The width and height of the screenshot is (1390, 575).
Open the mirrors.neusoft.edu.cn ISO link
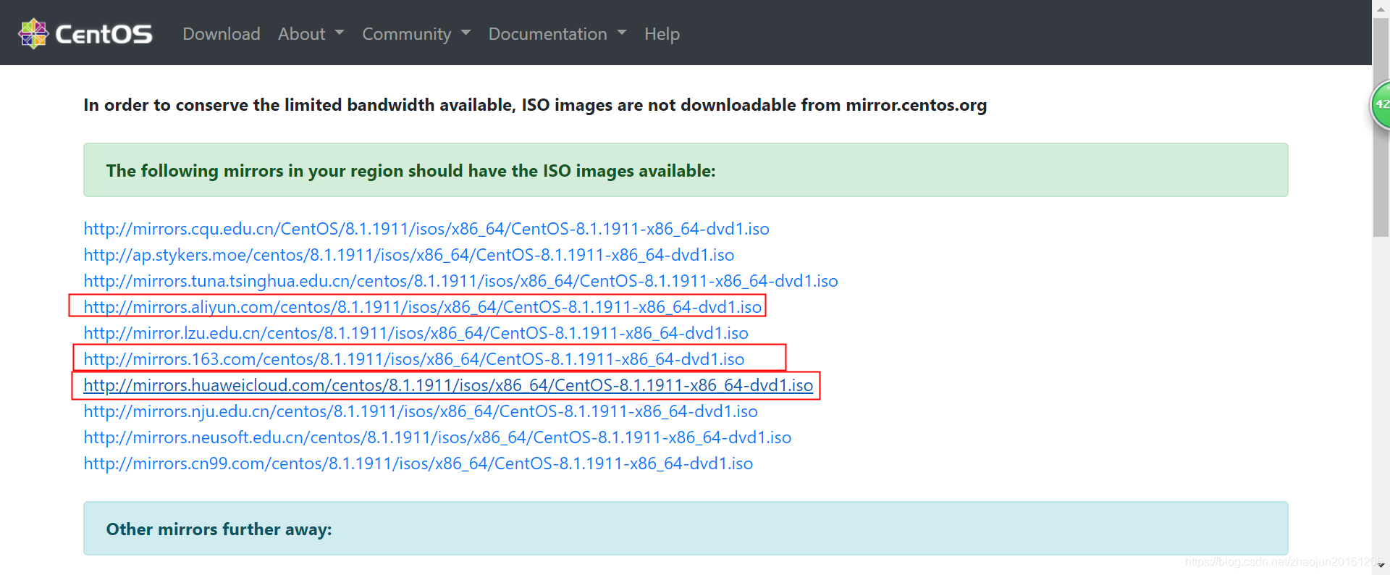[437, 437]
